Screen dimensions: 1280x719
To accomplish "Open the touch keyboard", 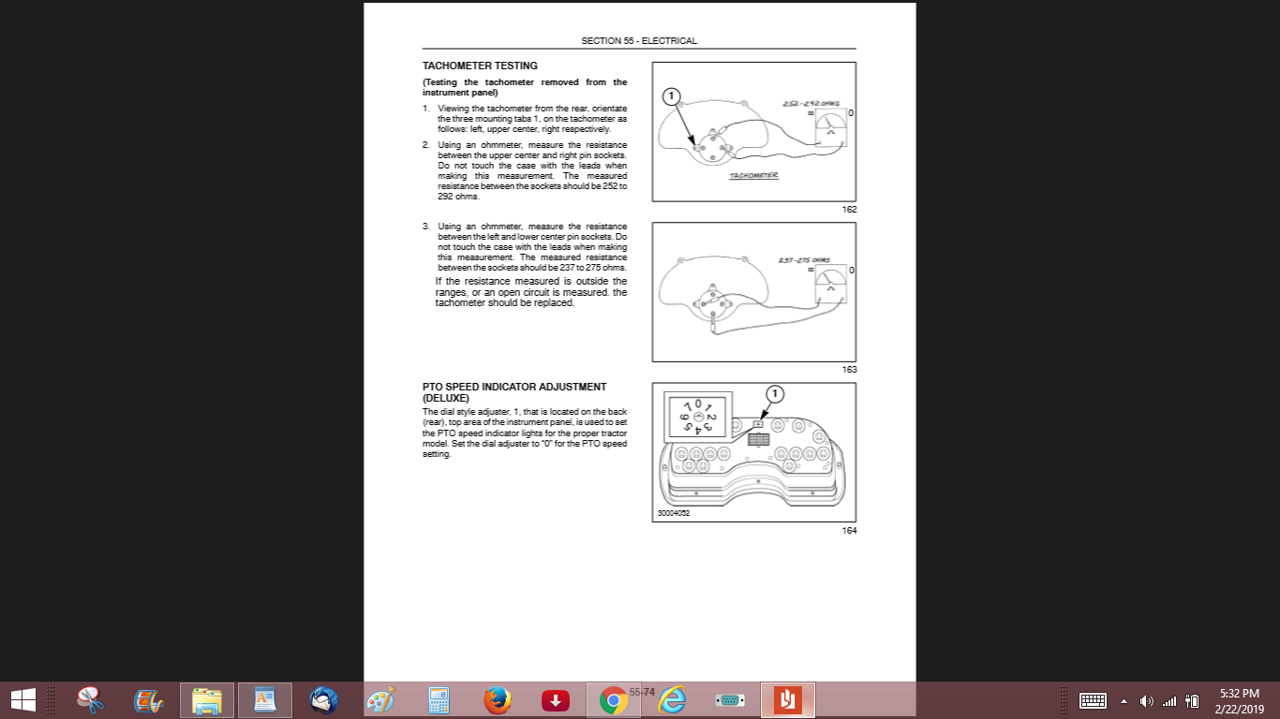I will click(x=1094, y=700).
